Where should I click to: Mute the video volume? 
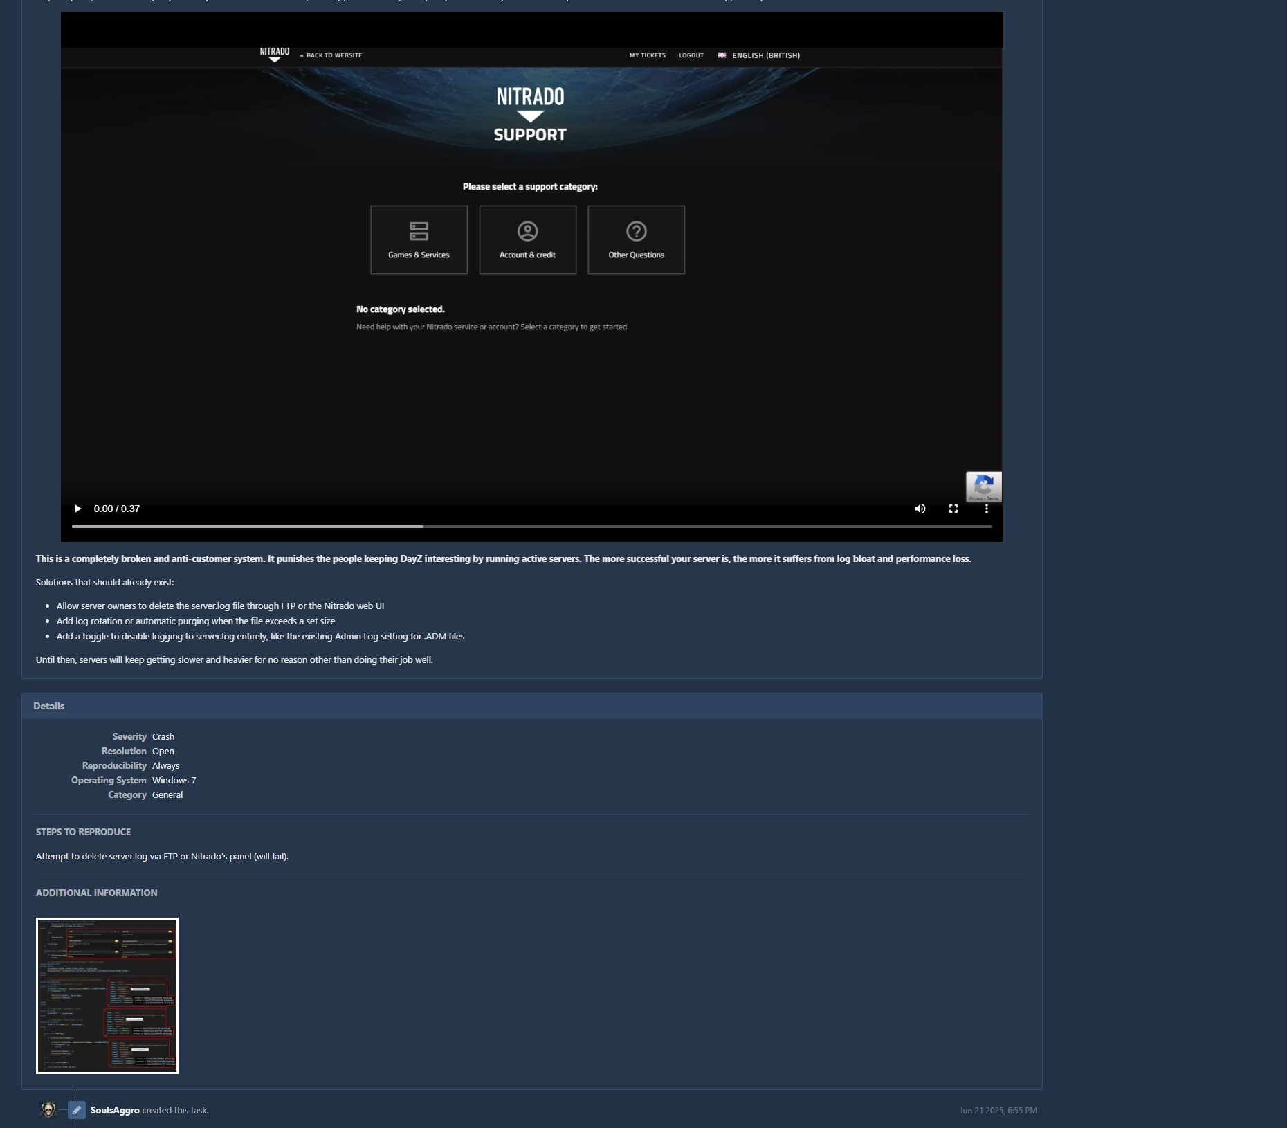coord(920,509)
